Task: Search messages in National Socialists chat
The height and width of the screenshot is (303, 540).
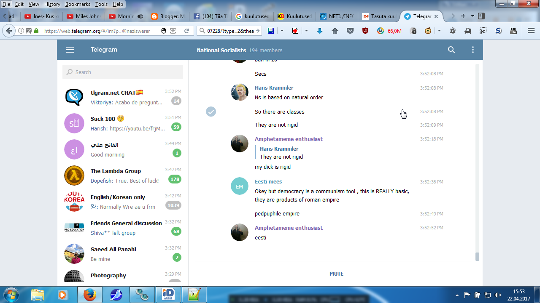Action: coord(451,50)
